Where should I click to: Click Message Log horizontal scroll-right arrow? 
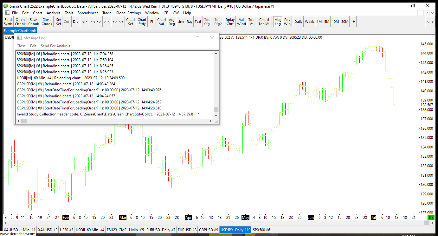pos(211,121)
